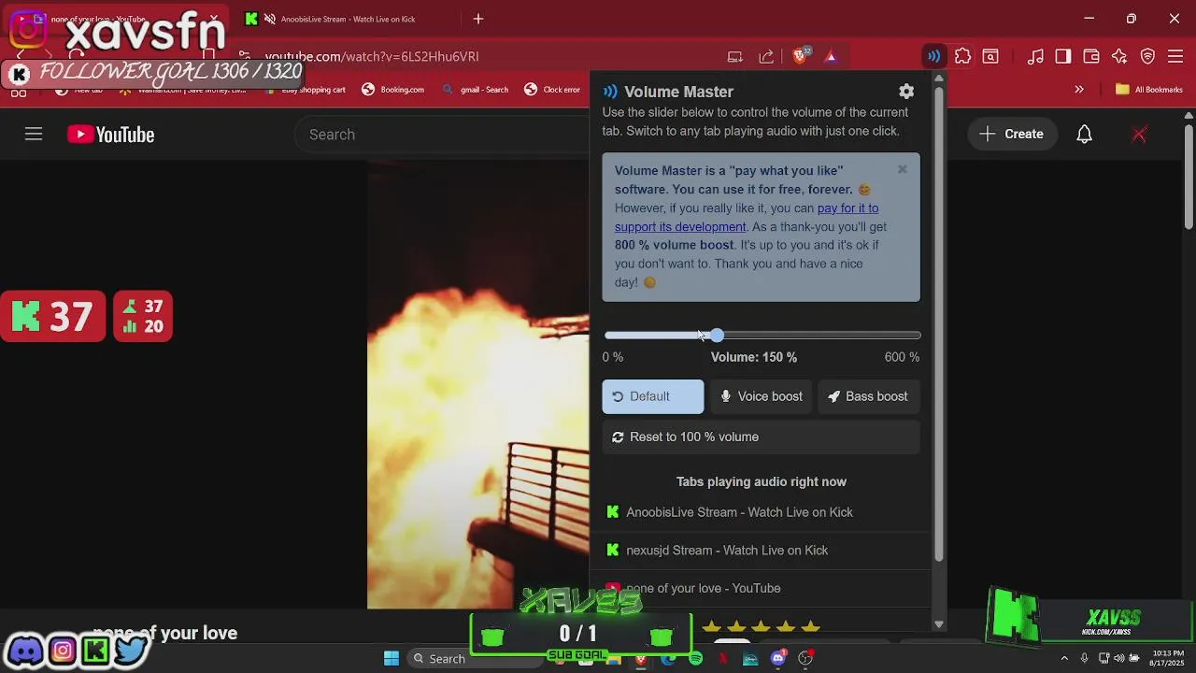Click the muted speaker icon on Kick tab
Image resolution: width=1196 pixels, height=673 pixels.
coord(270,19)
